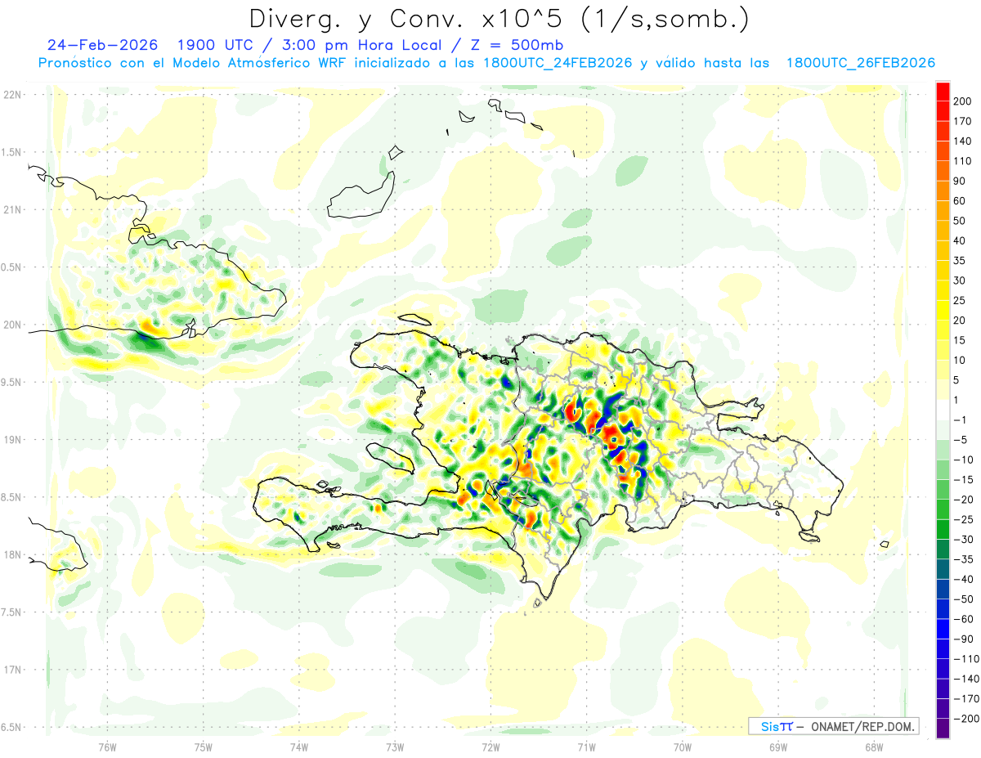This screenshot has height=758, width=981.
Task: Click the color bar value '-170'
Action: tap(966, 699)
